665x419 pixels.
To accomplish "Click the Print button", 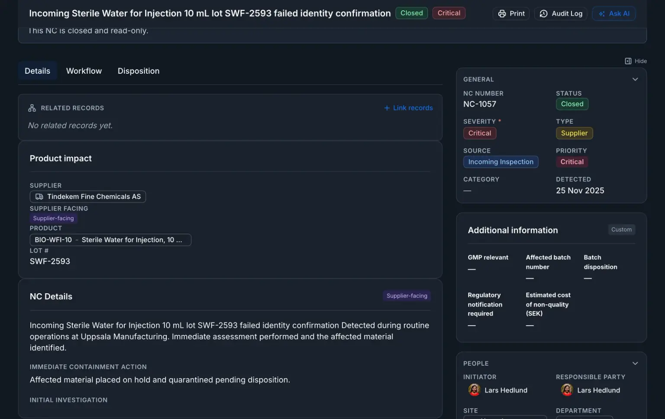I will [x=511, y=13].
